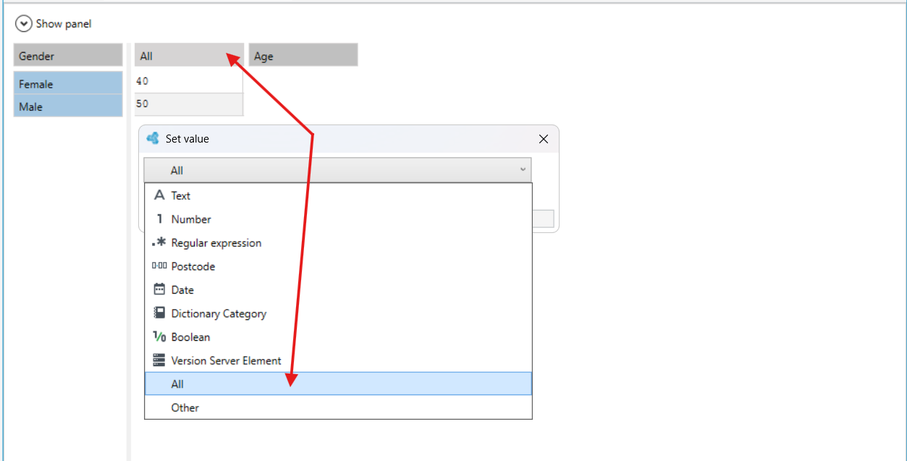Close the Set value dialog
The width and height of the screenshot is (907, 461).
[544, 139]
